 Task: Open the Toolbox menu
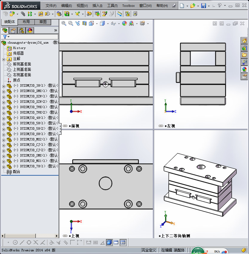pos(128,6)
